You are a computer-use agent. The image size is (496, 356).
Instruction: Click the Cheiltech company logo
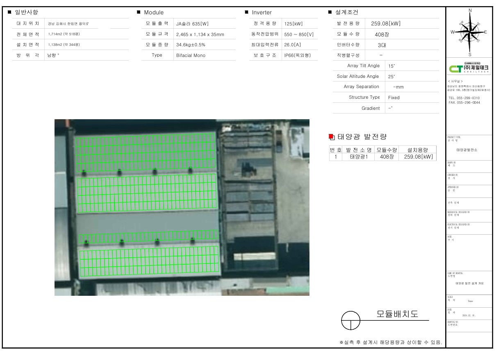coord(469,68)
